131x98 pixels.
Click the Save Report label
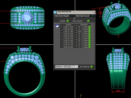pyautogui.click(x=78, y=21)
